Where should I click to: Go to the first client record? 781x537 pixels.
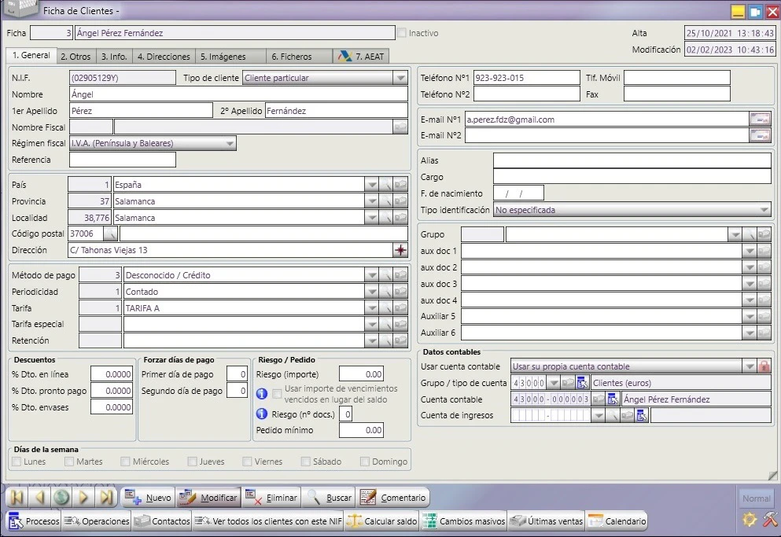pos(17,497)
